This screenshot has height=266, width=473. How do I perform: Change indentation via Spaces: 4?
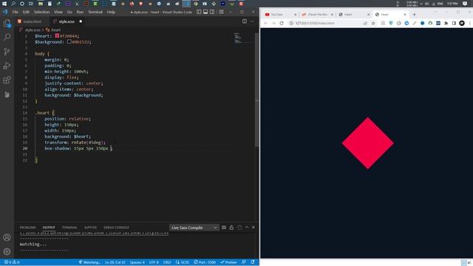(x=137, y=262)
